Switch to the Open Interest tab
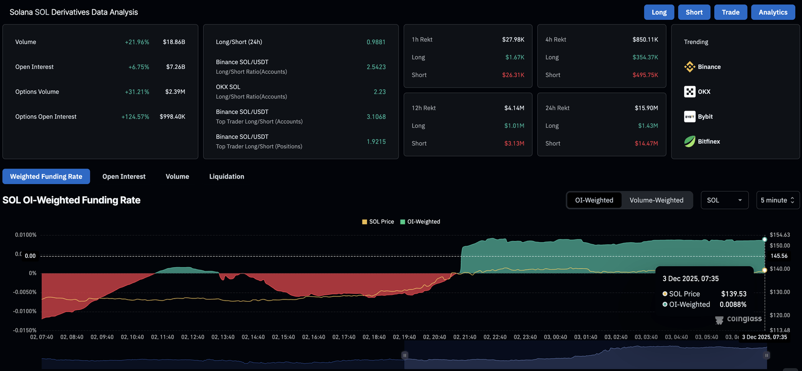The image size is (802, 371). click(x=124, y=176)
